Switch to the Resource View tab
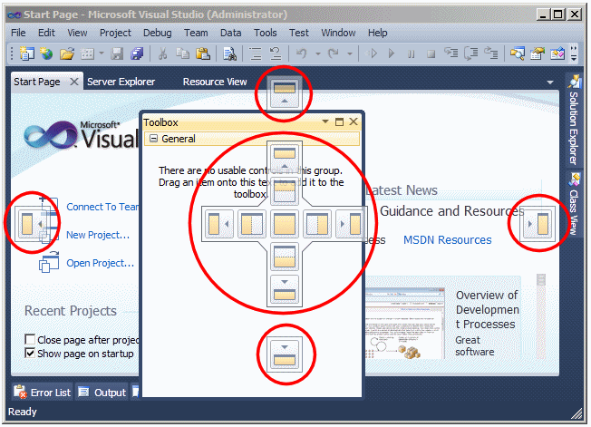This screenshot has height=427, width=591. (215, 82)
